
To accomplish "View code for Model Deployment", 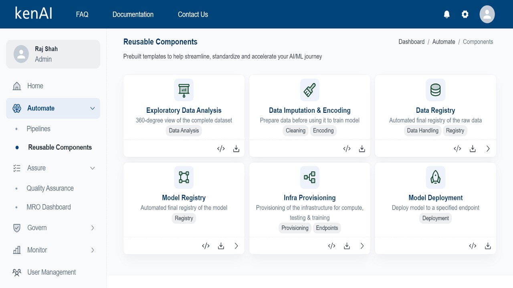I will coord(473,246).
